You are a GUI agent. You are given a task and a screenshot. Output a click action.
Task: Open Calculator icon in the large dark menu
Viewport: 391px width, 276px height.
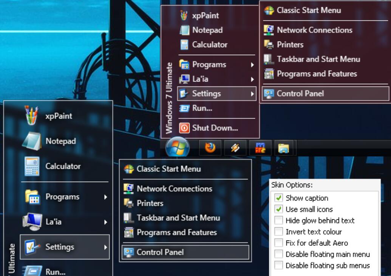[x=32, y=166]
